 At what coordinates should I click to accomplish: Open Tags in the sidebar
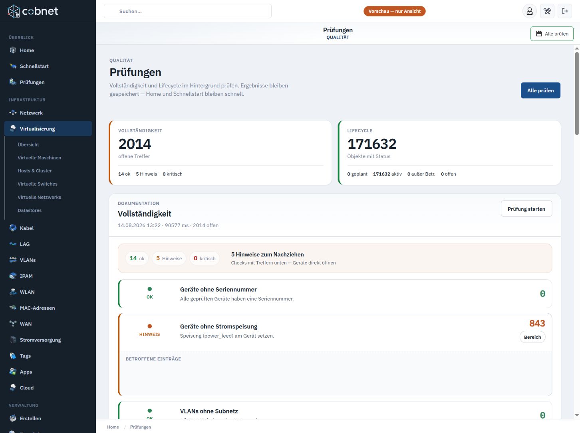click(48, 356)
